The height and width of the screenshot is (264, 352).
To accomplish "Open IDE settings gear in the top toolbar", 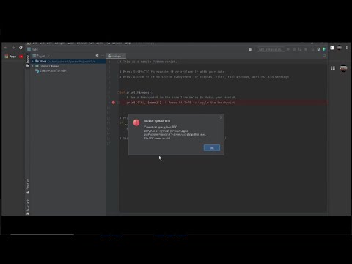I will pyautogui.click(x=318, y=49).
